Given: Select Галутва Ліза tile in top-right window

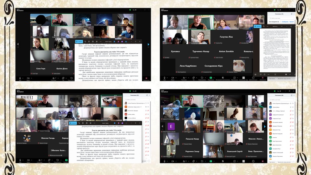Looking at the screenshot, I should click(226, 37).
